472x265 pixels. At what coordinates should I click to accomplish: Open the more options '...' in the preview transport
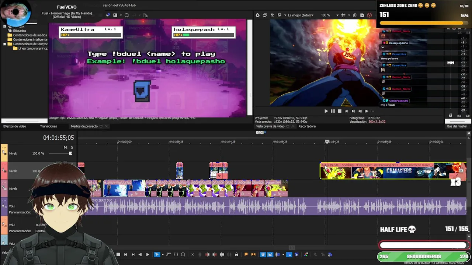[372, 111]
